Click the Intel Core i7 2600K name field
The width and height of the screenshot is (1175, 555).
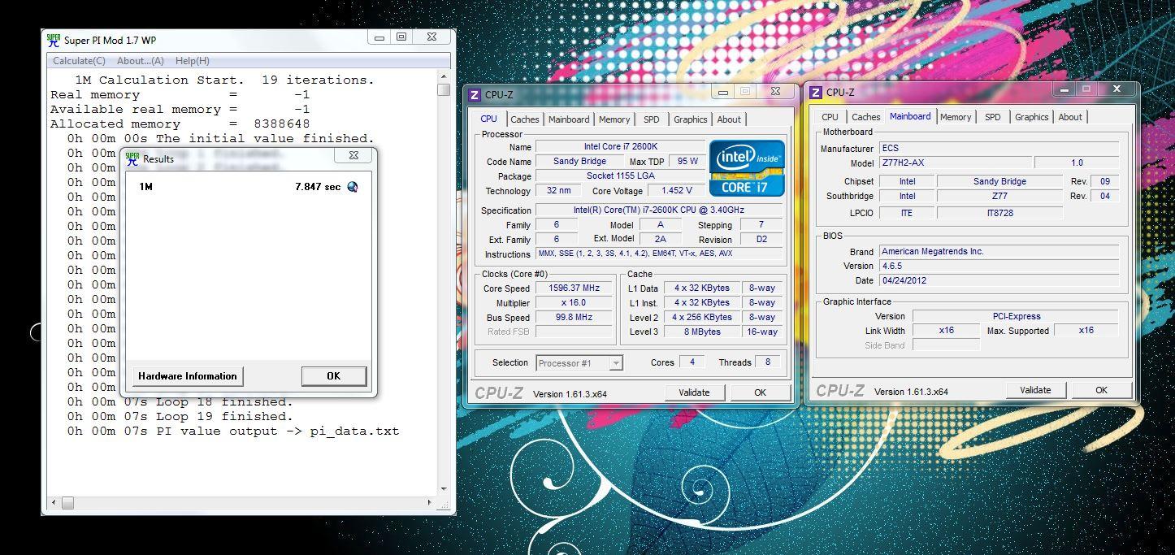pyautogui.click(x=621, y=147)
